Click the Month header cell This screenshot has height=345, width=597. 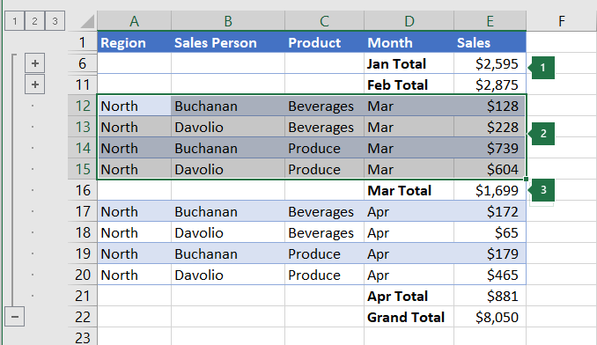[x=409, y=42]
